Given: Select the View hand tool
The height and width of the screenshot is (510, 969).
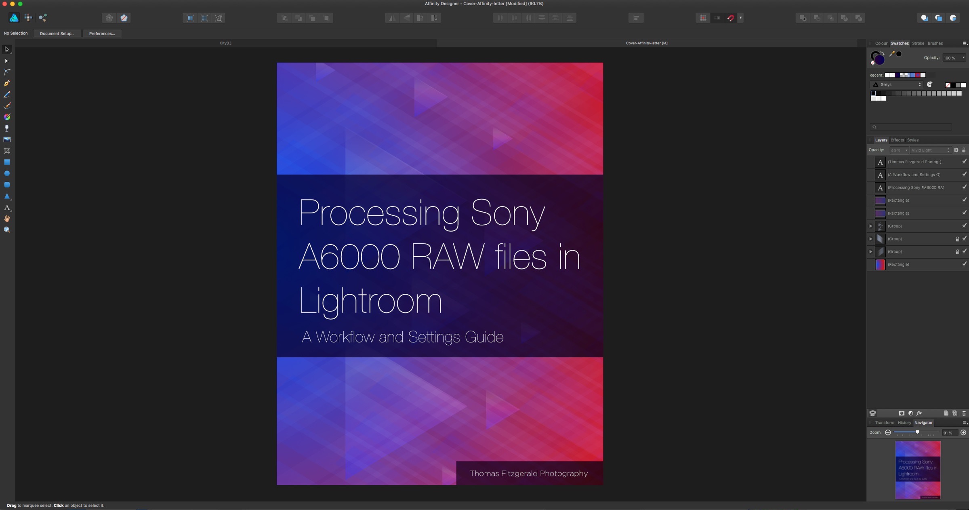Looking at the screenshot, I should pos(7,219).
